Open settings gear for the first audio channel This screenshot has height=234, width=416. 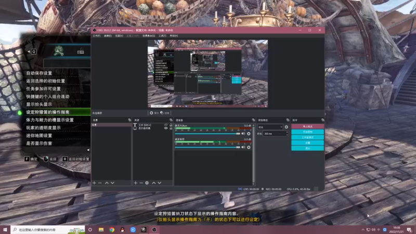pyautogui.click(x=249, y=134)
